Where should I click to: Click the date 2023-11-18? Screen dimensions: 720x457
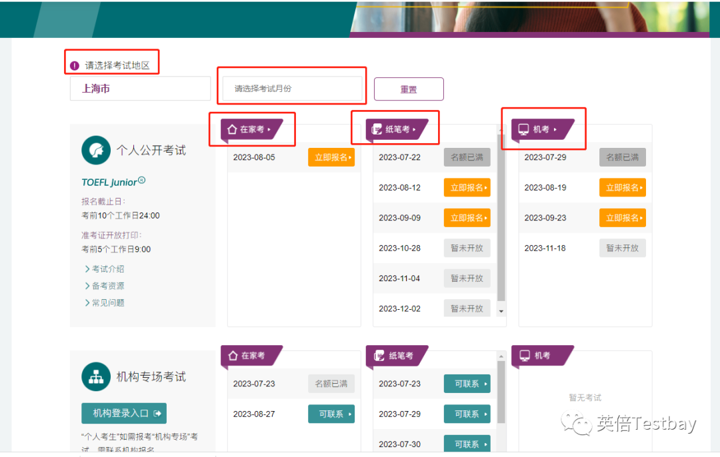pos(545,248)
